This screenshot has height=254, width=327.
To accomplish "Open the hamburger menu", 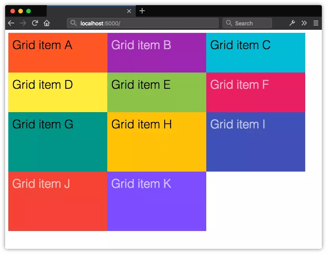I will (316, 23).
